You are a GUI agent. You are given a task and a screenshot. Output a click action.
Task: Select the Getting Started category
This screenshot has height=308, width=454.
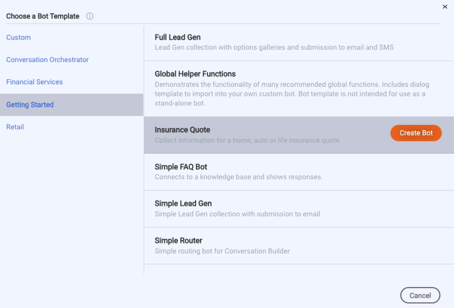pos(30,105)
